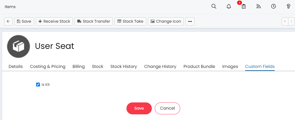Open the clock history icon

click(273, 6)
